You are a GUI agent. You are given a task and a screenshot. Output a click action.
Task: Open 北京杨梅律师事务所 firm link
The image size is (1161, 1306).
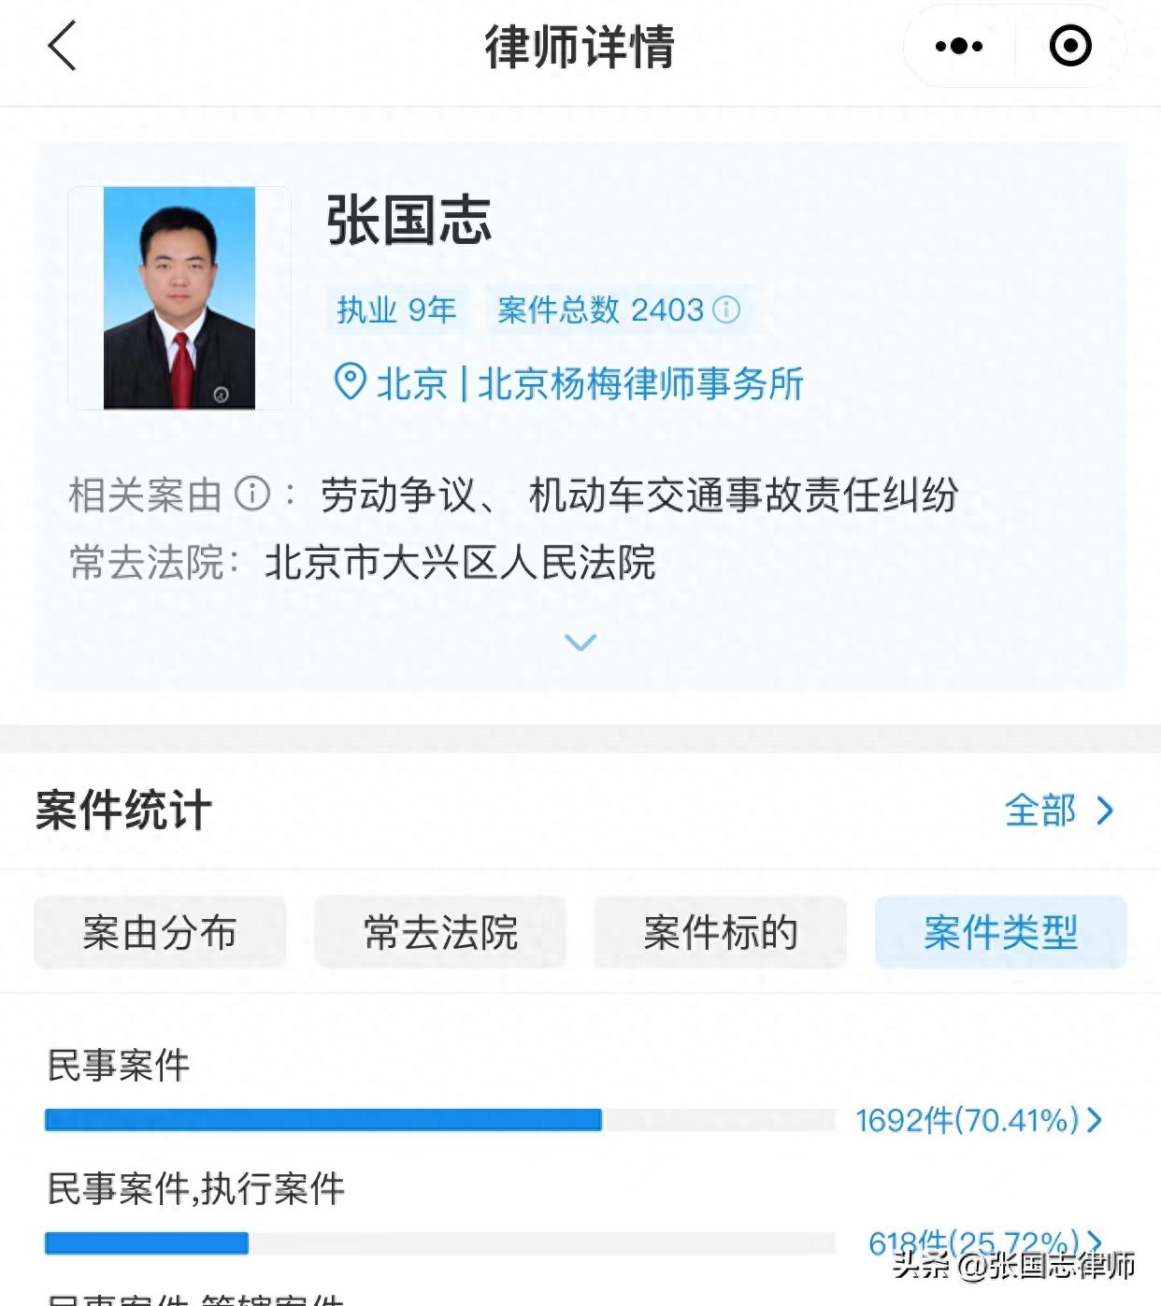(640, 383)
